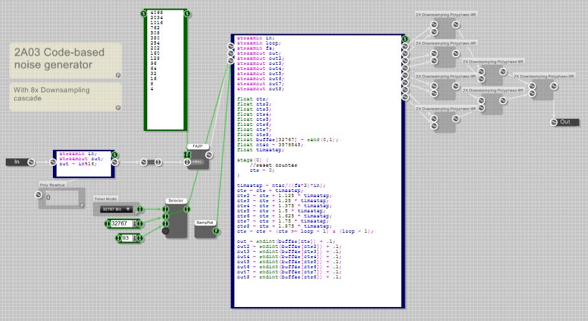This screenshot has height=321, width=588.
Task: Click the stream input of the in%16 code block
Action: [x=53, y=162]
